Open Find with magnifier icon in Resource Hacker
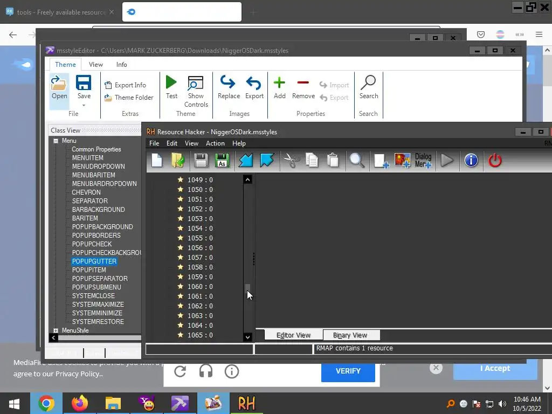Image resolution: width=552 pixels, height=414 pixels. click(x=357, y=161)
